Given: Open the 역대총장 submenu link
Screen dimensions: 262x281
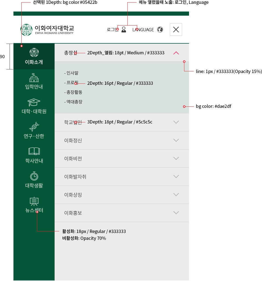Looking at the screenshot, I should pyautogui.click(x=73, y=102).
